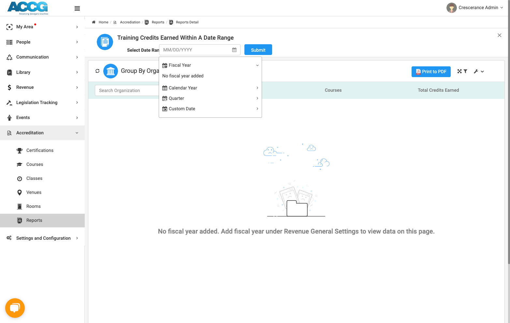
Task: Expand the Library menu
Action: 42,72
